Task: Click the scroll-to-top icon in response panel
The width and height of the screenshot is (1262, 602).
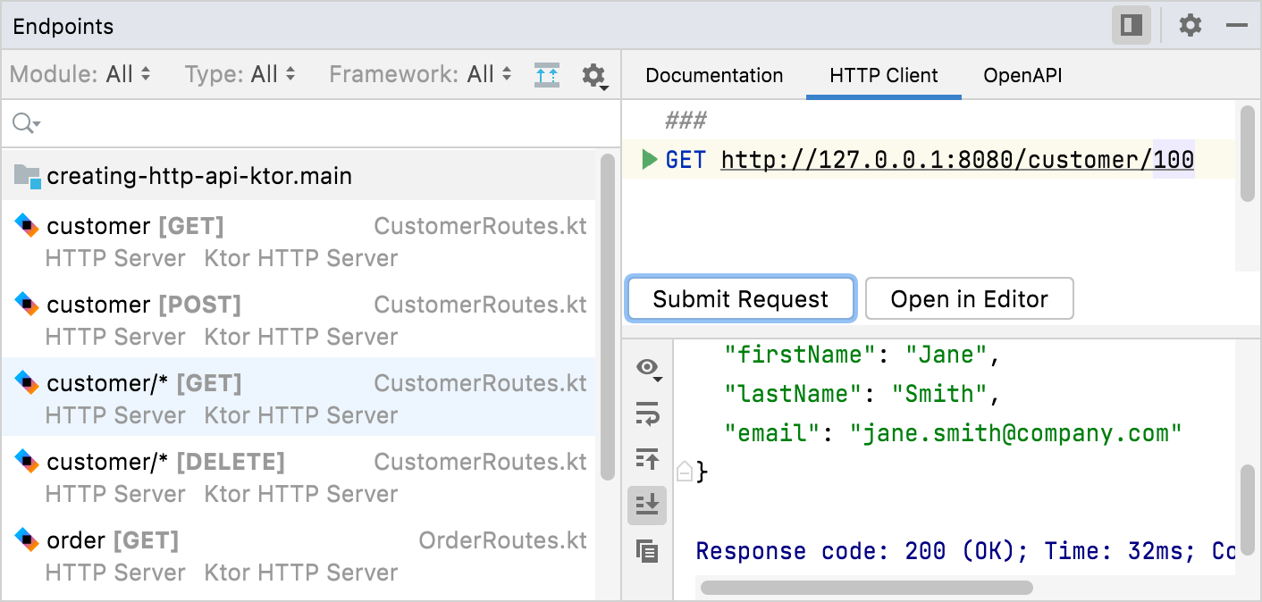Action: (x=646, y=460)
